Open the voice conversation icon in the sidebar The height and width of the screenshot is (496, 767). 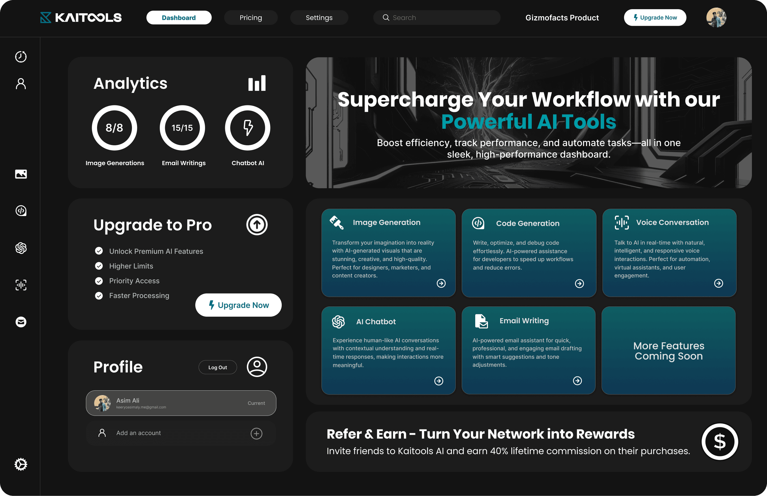pos(21,285)
